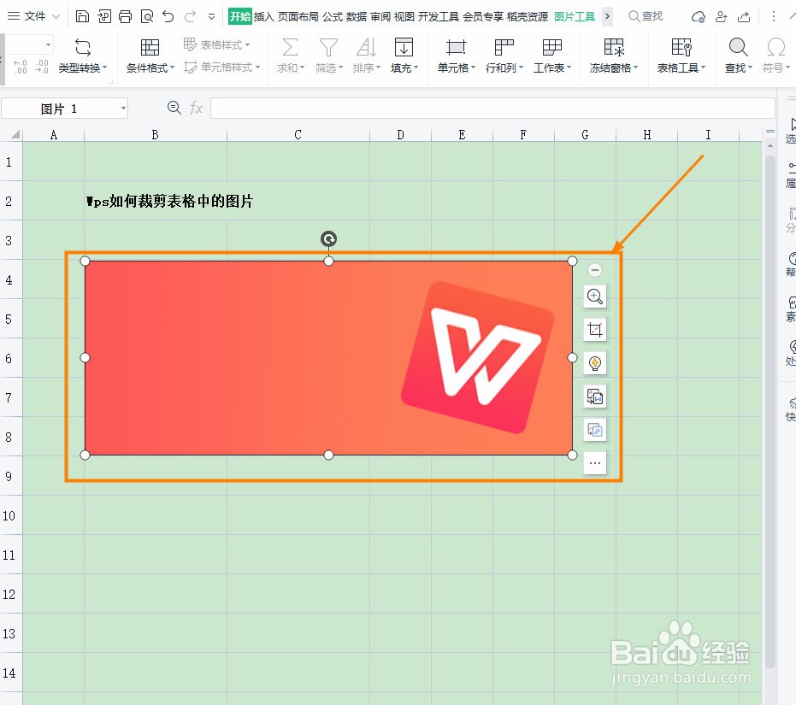The image size is (796, 705).
Task: Open the 文件 menu dropdown arrow
Action: coord(56,17)
